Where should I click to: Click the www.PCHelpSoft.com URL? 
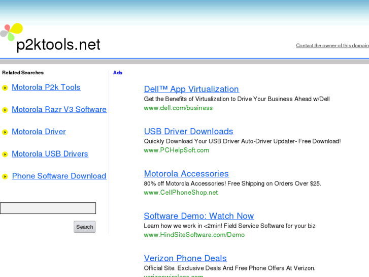(x=176, y=150)
